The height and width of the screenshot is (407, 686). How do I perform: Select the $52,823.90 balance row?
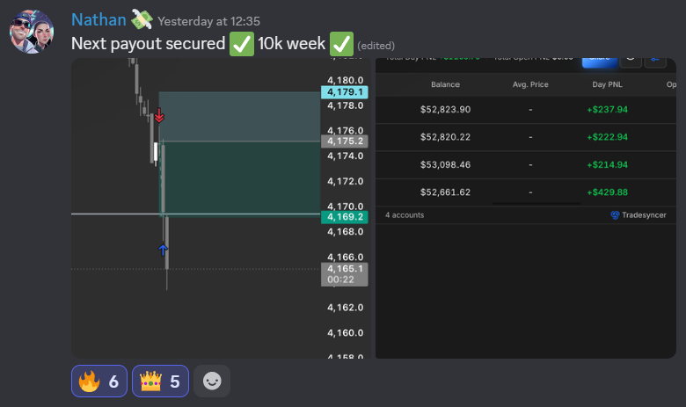click(x=525, y=110)
